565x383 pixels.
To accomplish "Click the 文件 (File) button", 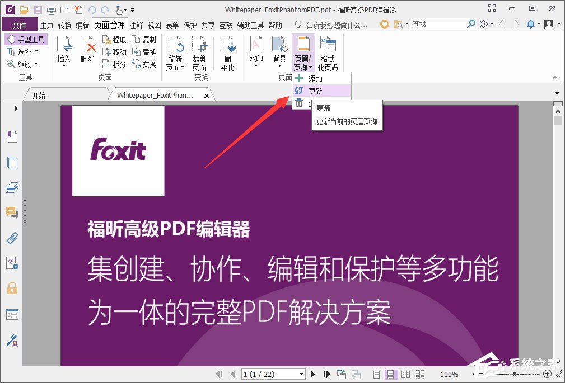I will tap(20, 25).
